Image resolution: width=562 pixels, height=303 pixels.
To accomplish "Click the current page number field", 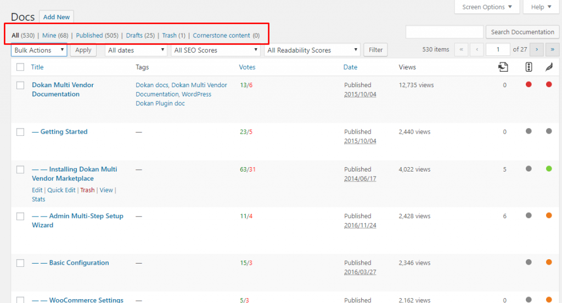I will click(x=498, y=49).
